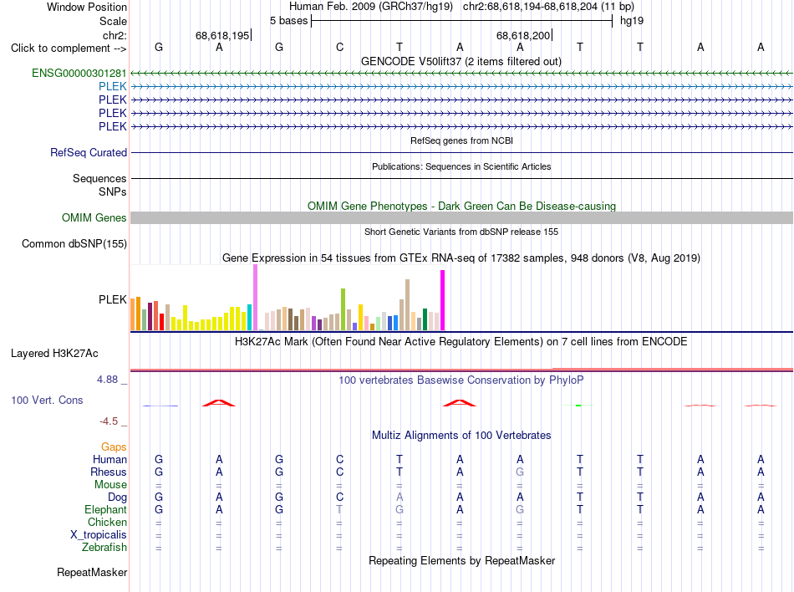Screen dimensions: 794x592
Task: Click the tall lime-green bar in the GTEx chart
Action: [344, 309]
